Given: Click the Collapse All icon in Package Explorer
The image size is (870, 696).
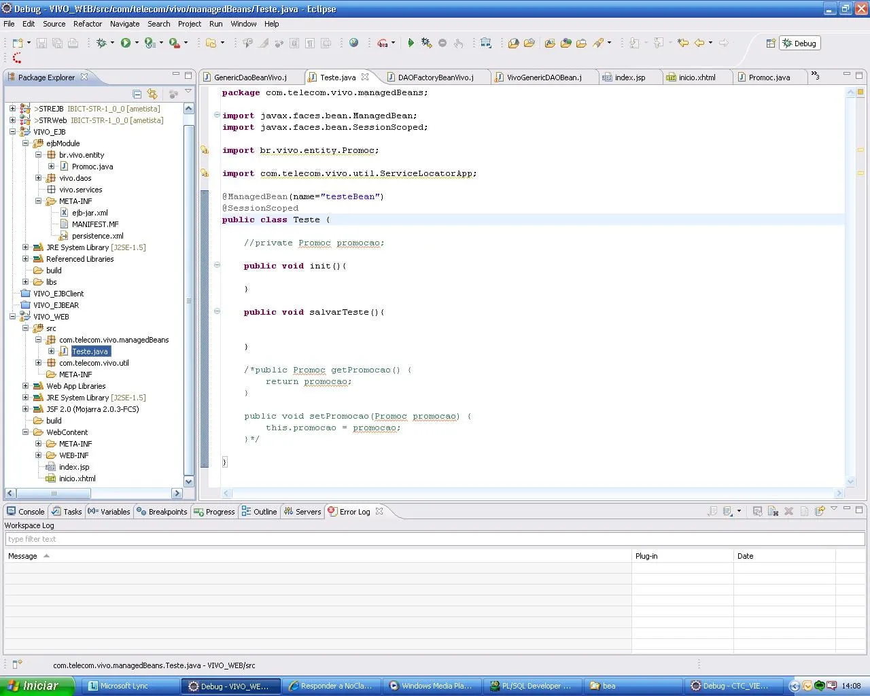Looking at the screenshot, I should click(x=137, y=94).
